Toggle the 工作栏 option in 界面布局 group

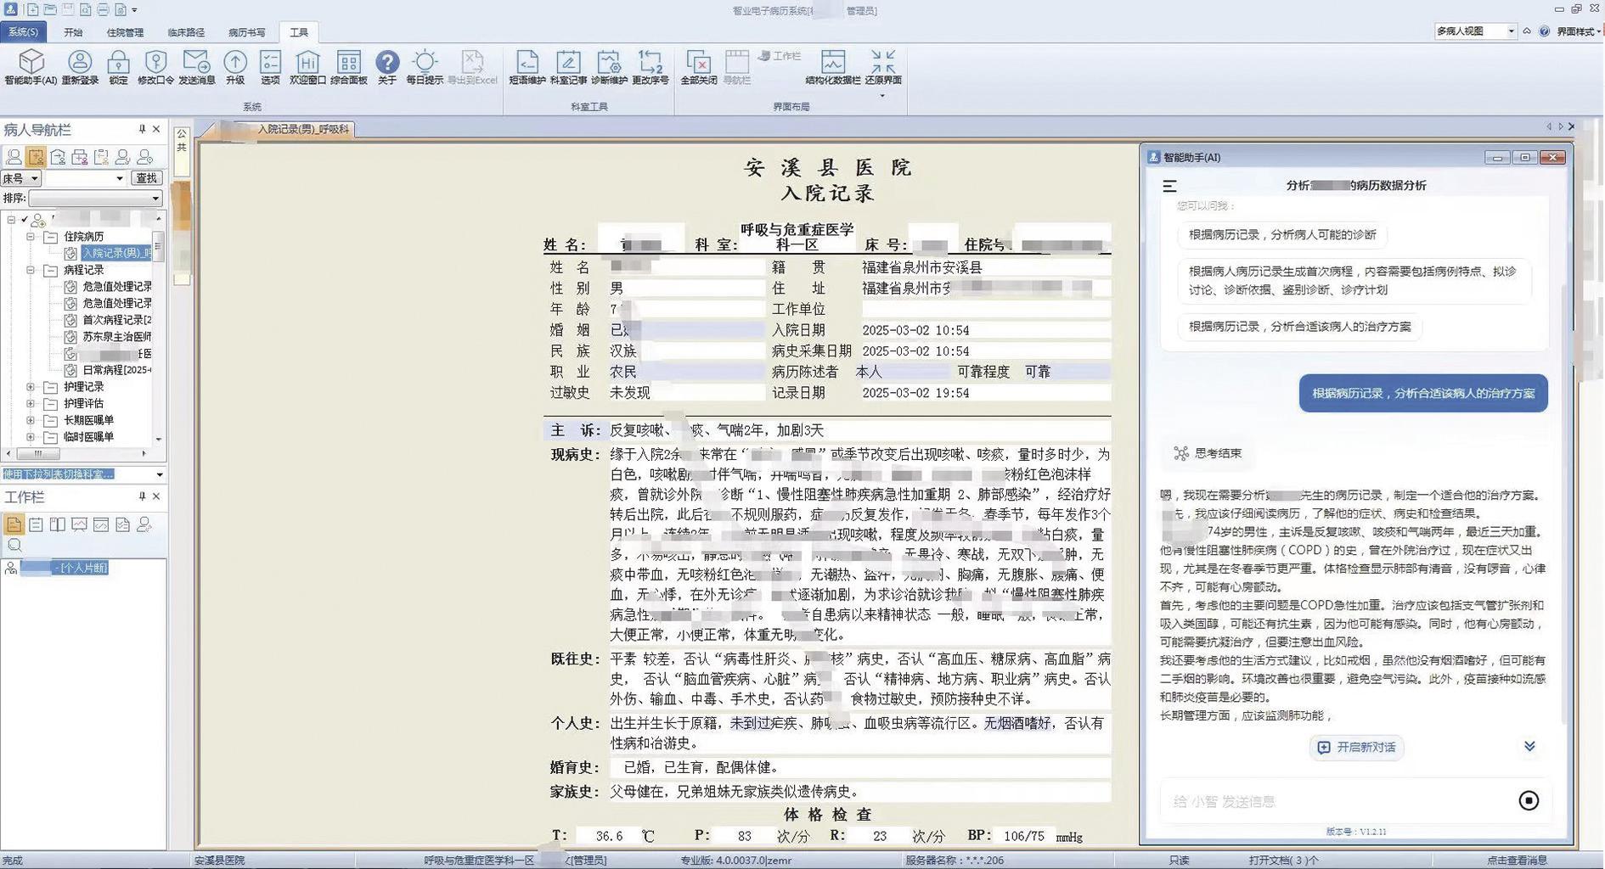pyautogui.click(x=780, y=56)
